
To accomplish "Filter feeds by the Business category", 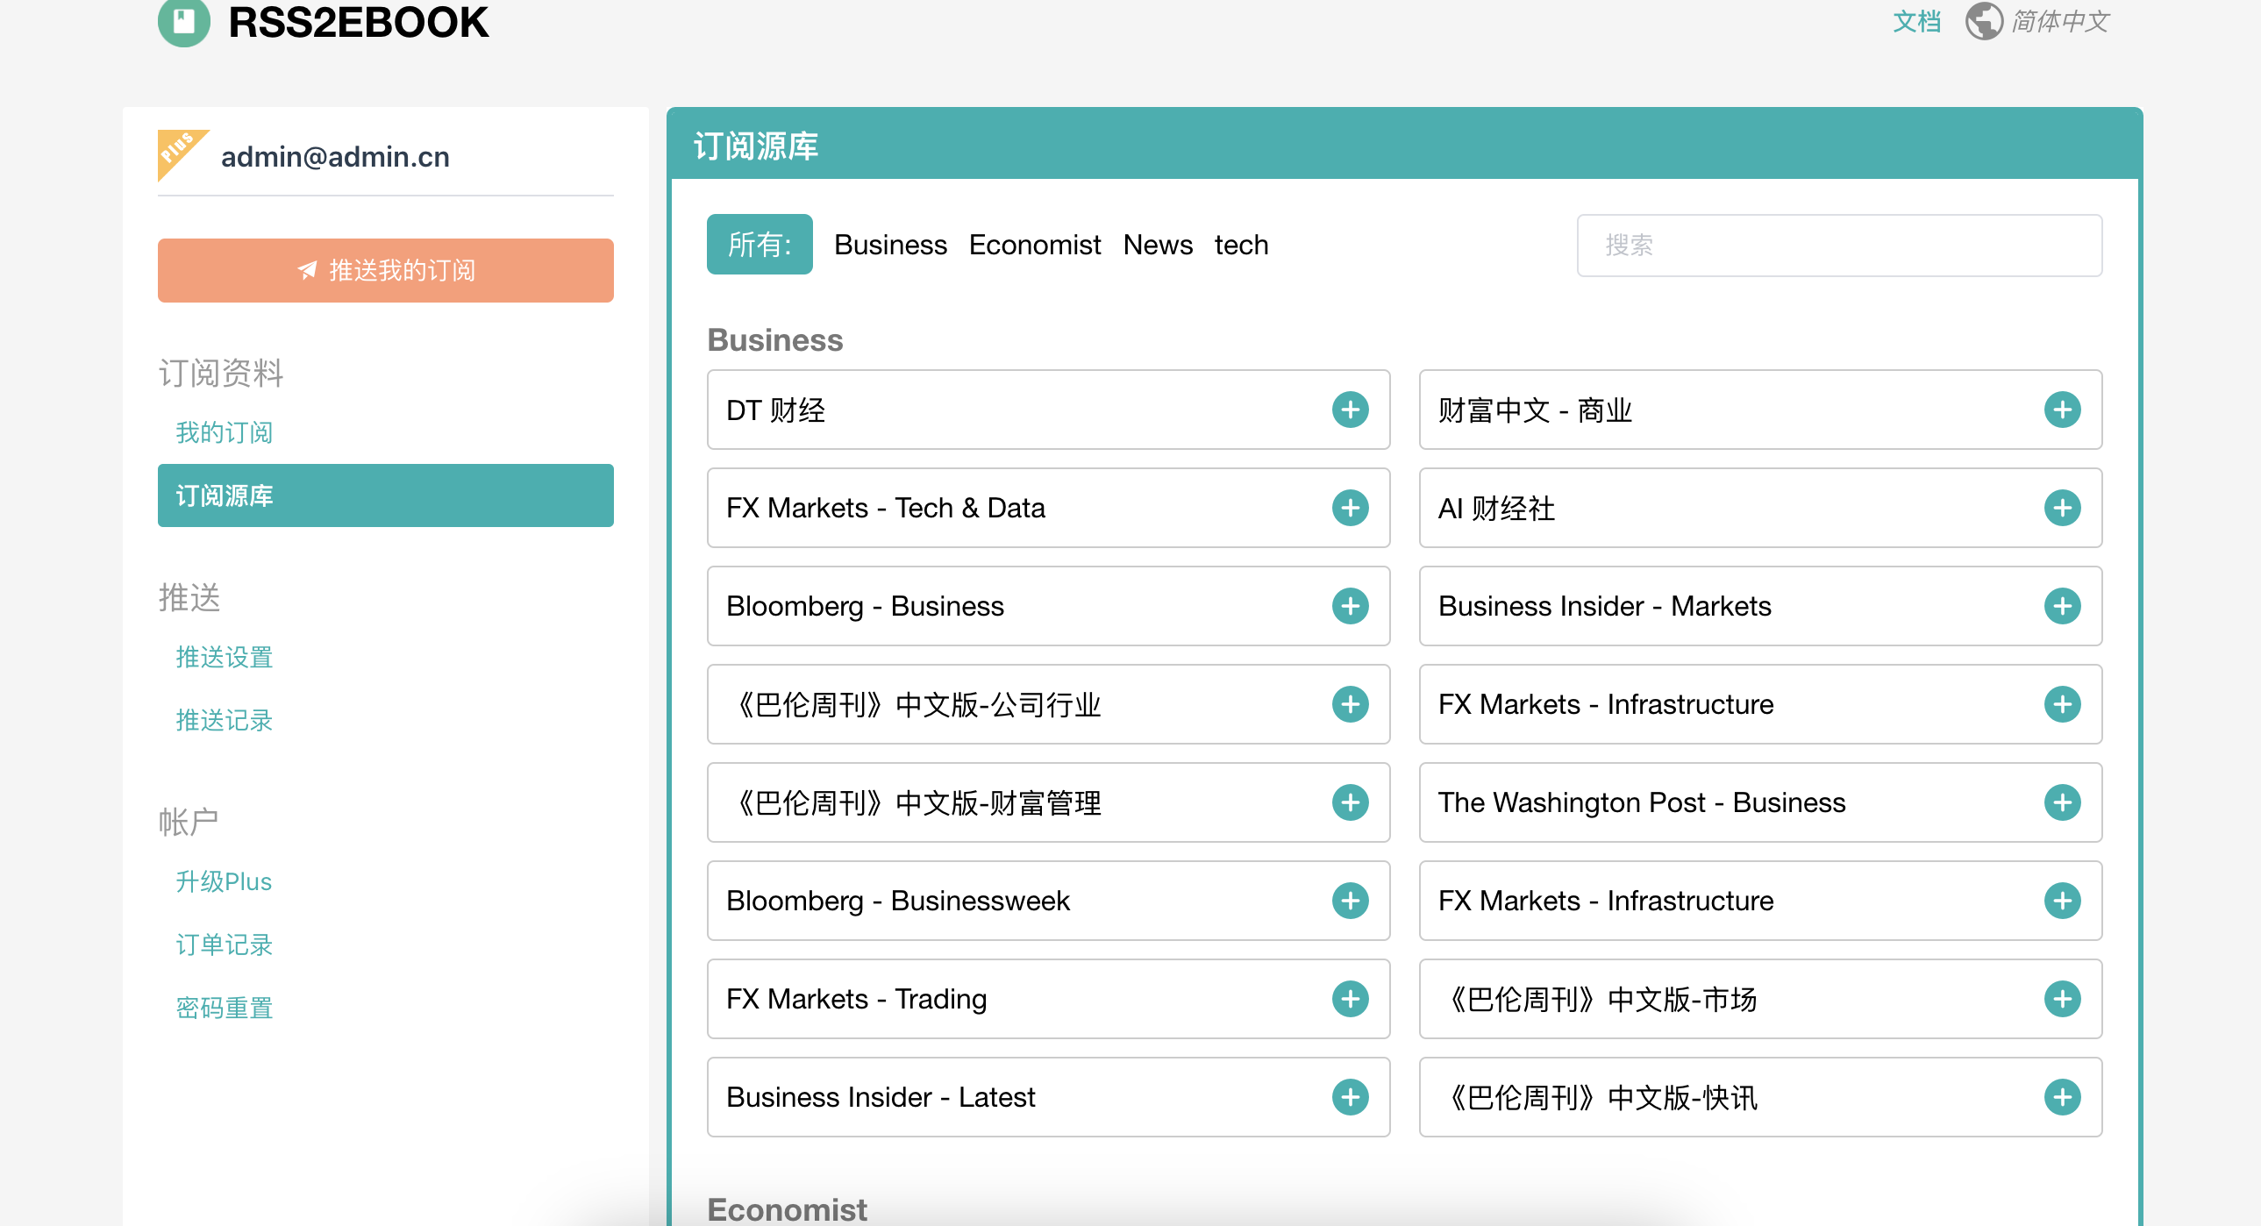I will tap(891, 245).
